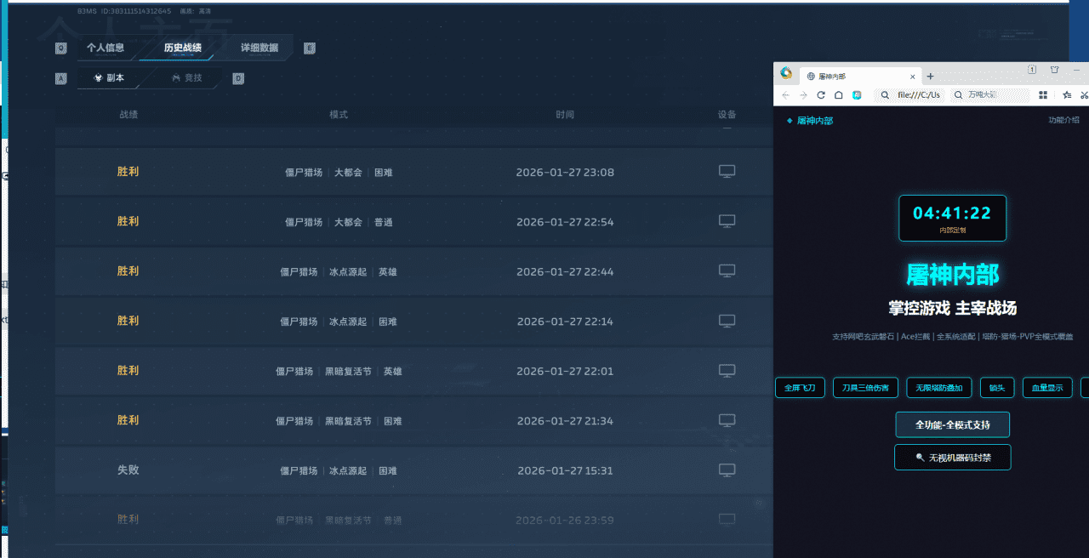This screenshot has height=558, width=1089.
Task: Click the Back navigation arrow in browser
Action: [786, 94]
